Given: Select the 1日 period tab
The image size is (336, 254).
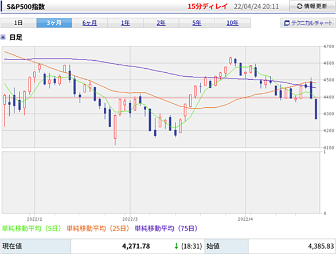Looking at the screenshot, I should coord(19,23).
